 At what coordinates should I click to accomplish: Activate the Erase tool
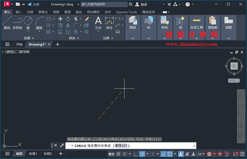coord(86,19)
